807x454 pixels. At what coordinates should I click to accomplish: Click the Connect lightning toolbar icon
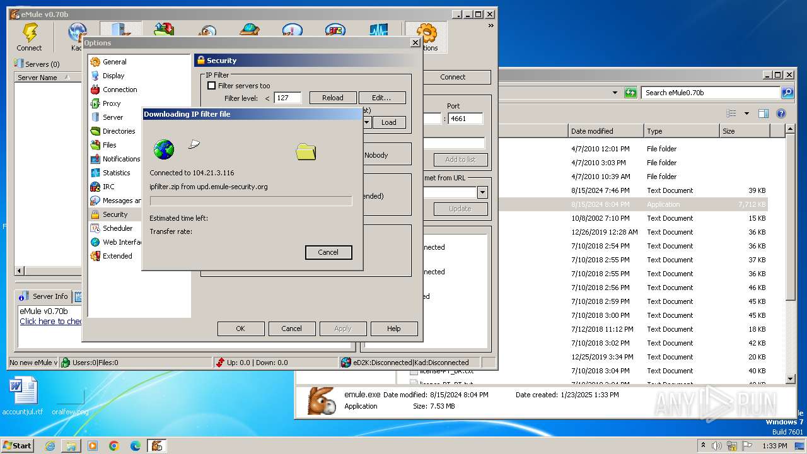[30, 37]
